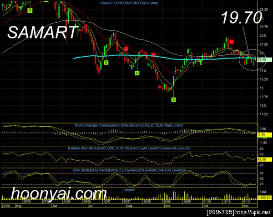Click the current price label 19.40
The height and width of the screenshot is (217, 273).
(264, 59)
